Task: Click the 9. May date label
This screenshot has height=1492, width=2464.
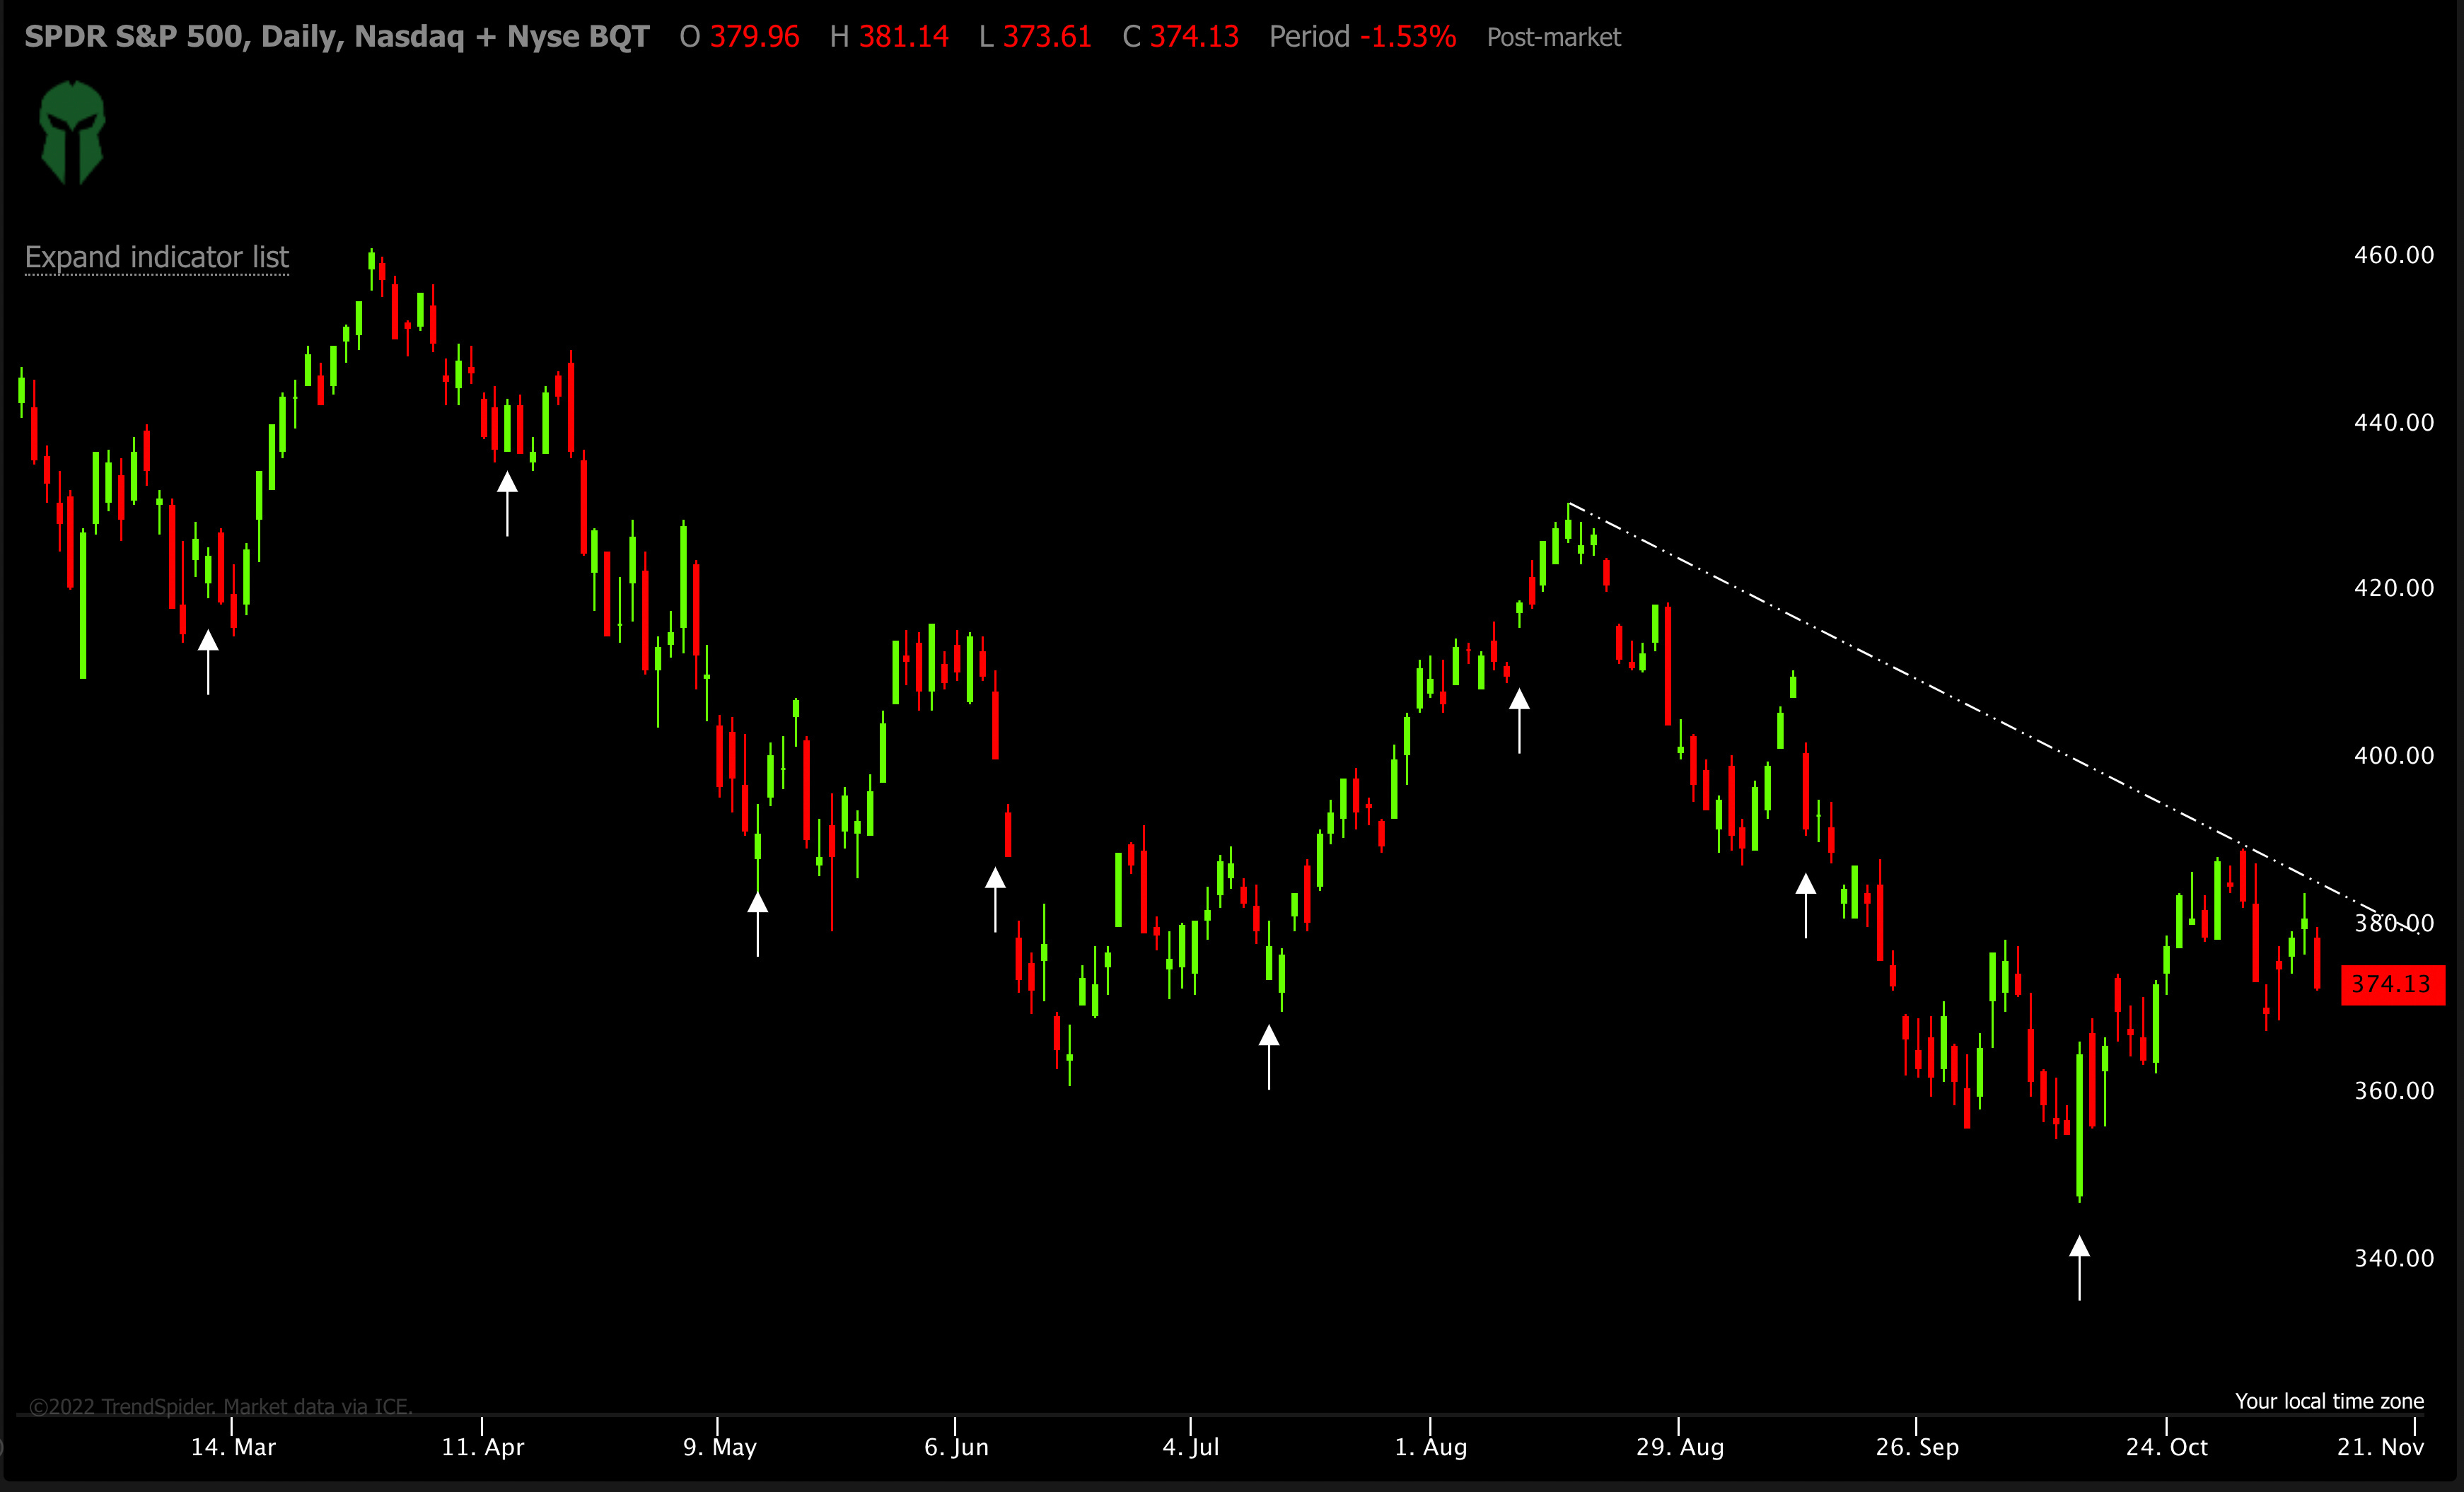Action: [720, 1447]
